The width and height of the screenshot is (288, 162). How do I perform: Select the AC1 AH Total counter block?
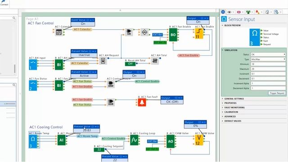point(155,61)
